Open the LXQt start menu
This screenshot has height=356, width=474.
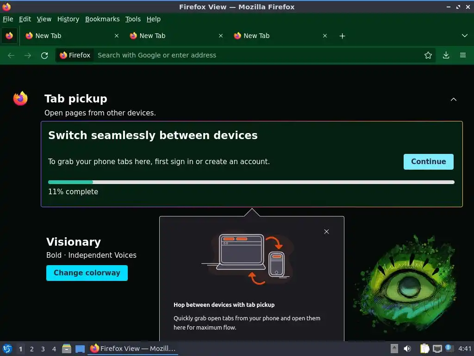(x=7, y=349)
